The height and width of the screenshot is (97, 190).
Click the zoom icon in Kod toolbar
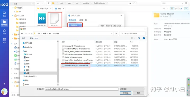[x=164, y=8]
